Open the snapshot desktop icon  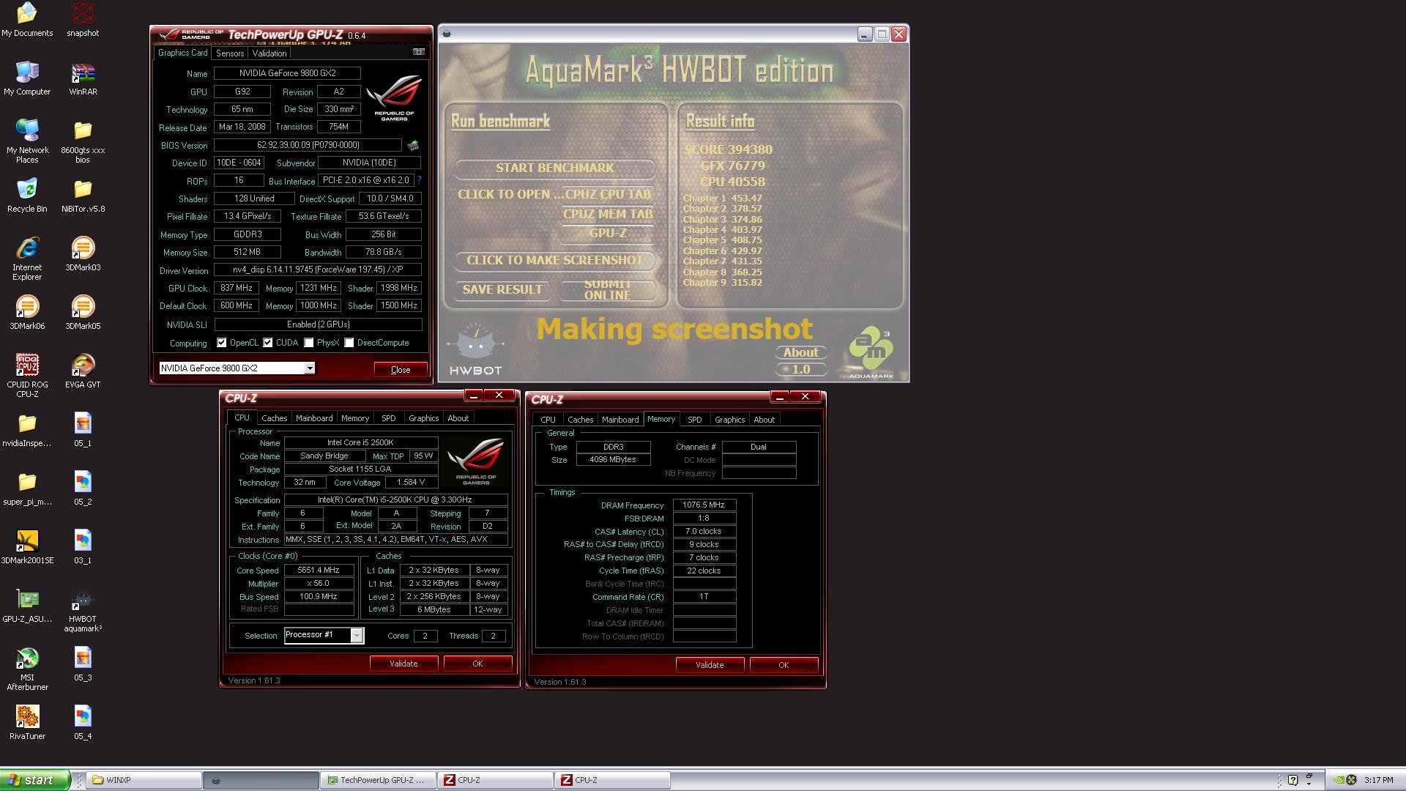(83, 20)
